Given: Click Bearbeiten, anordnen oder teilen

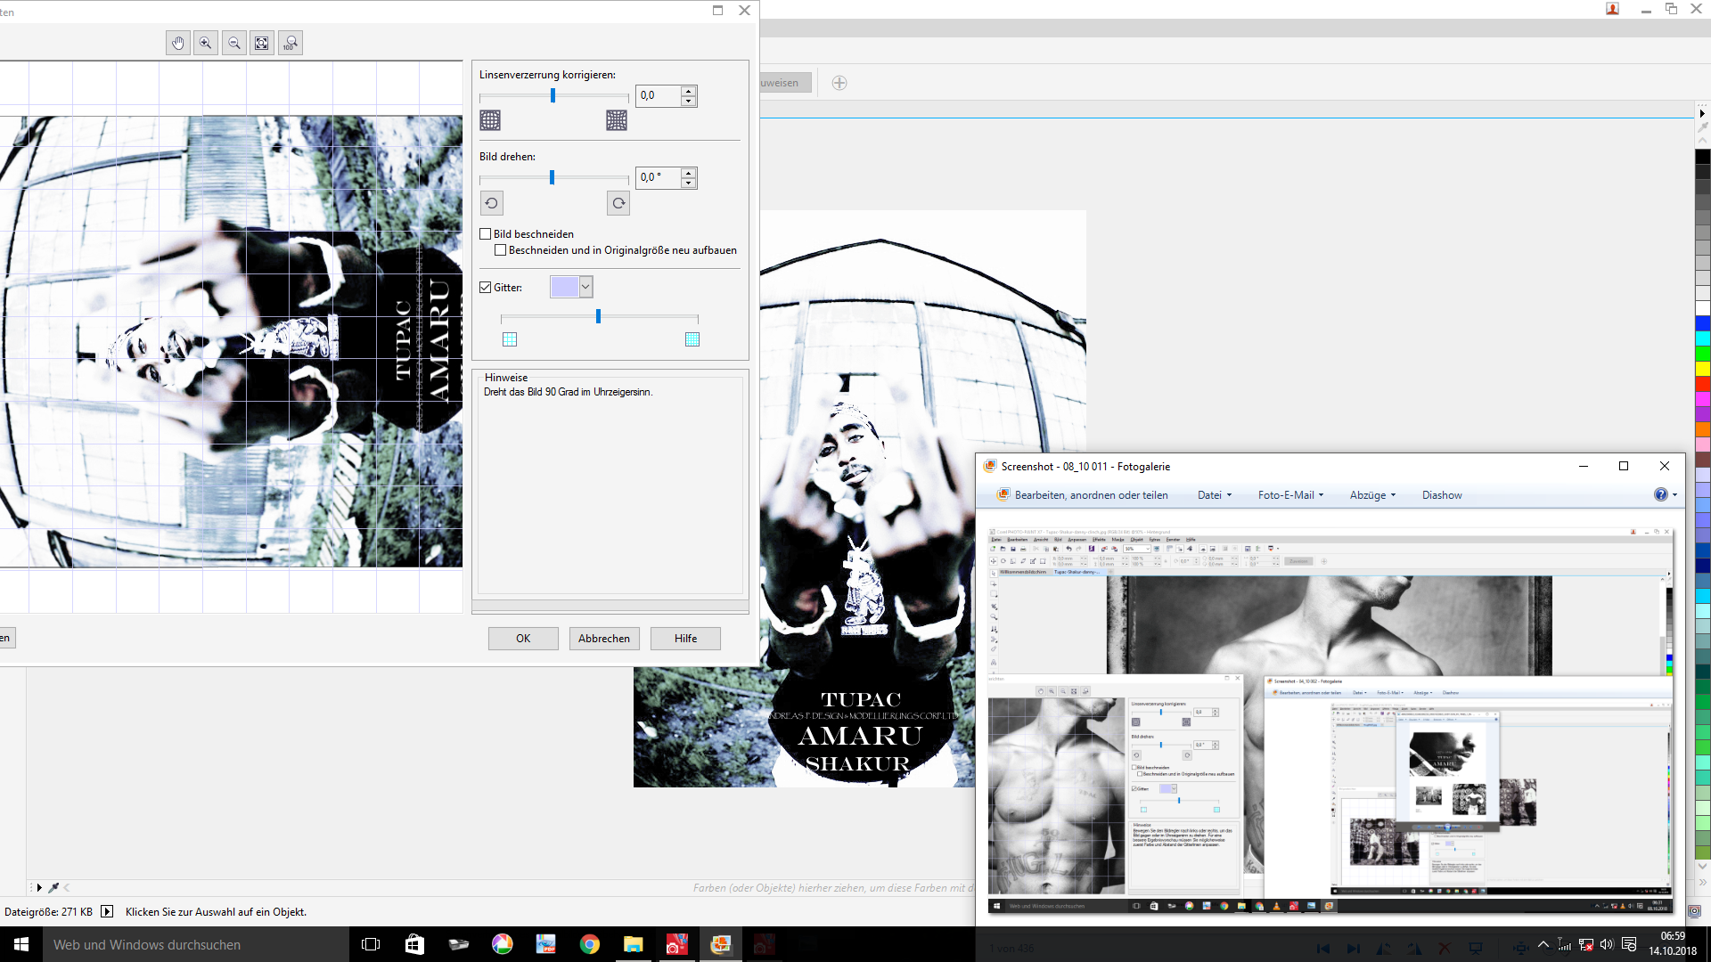Looking at the screenshot, I should click(x=1083, y=495).
